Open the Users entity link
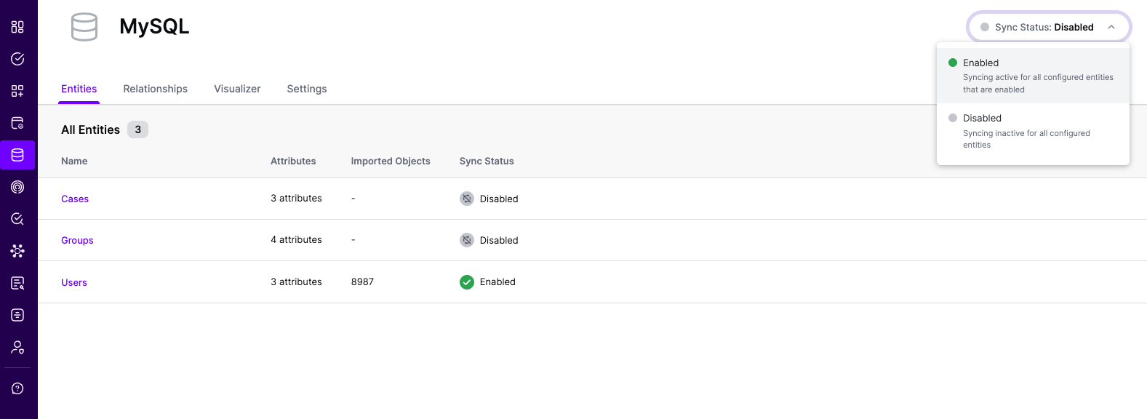The width and height of the screenshot is (1147, 419). pyautogui.click(x=74, y=282)
